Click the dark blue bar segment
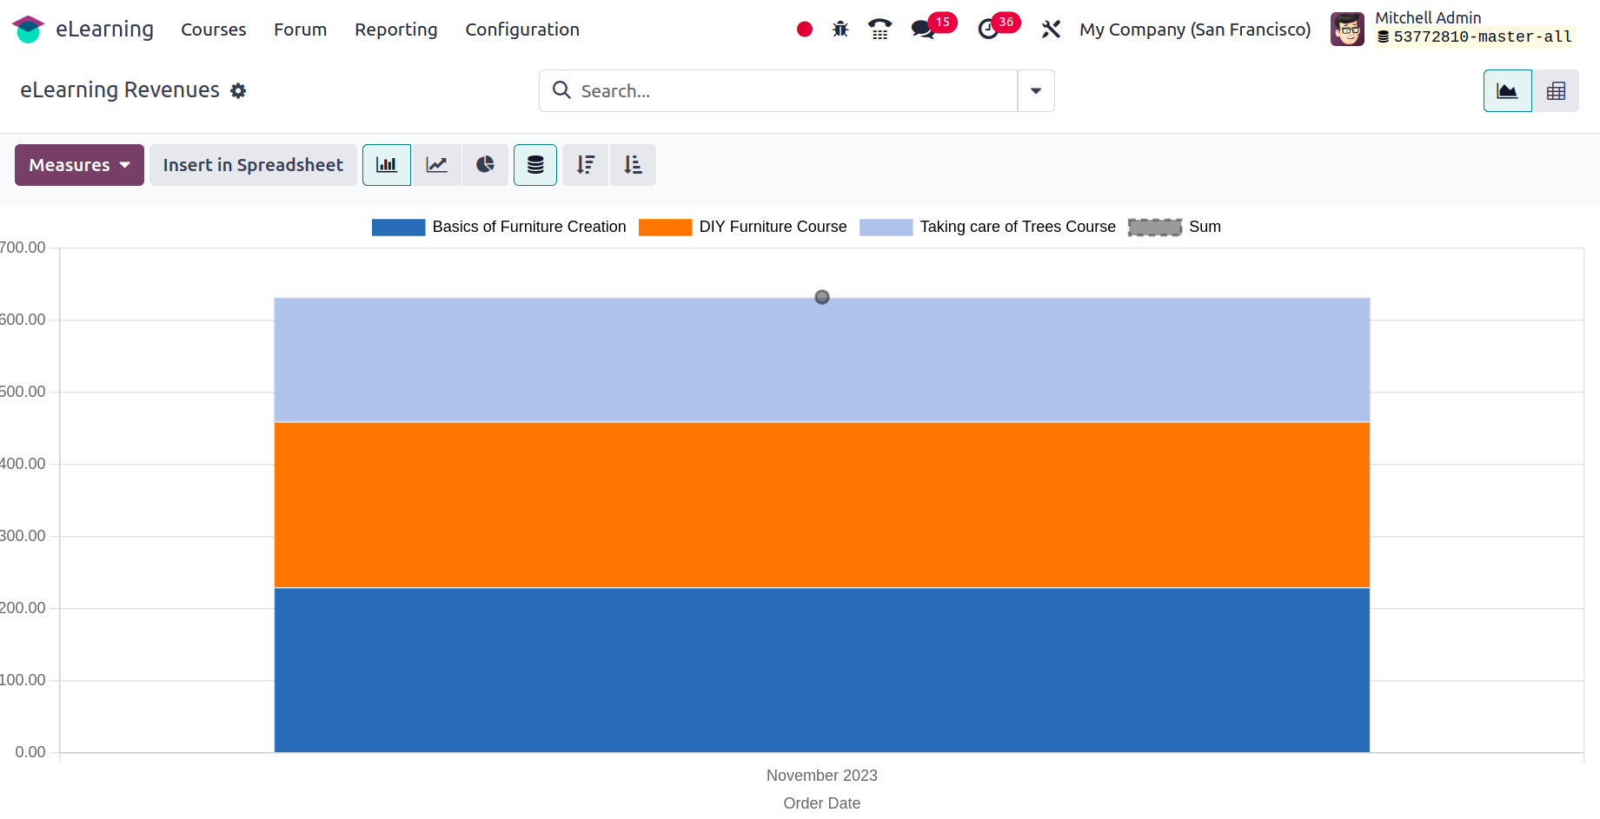This screenshot has height=819, width=1600. click(822, 670)
